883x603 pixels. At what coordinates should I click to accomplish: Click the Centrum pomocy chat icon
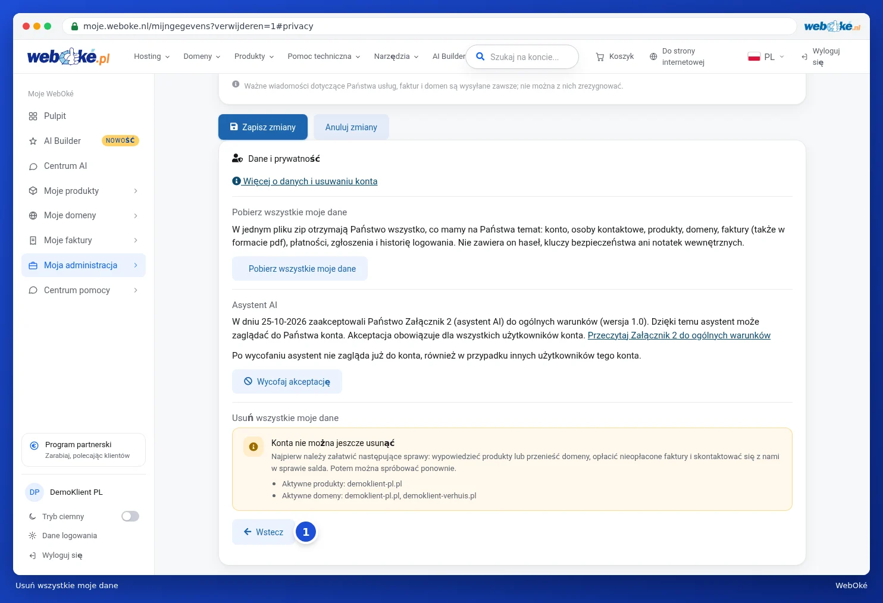pos(33,290)
